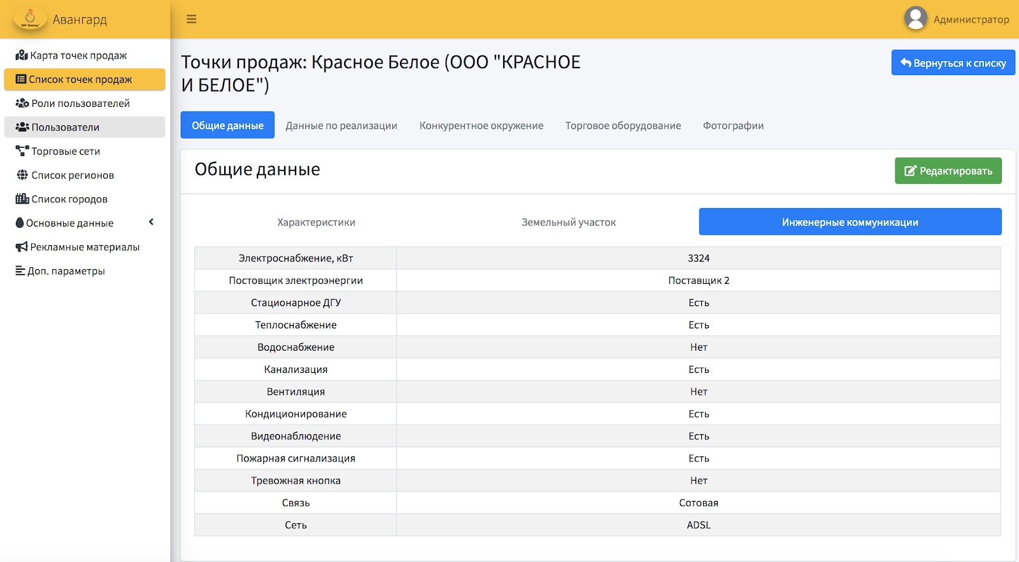Click the Администратор user name

pos(971,20)
